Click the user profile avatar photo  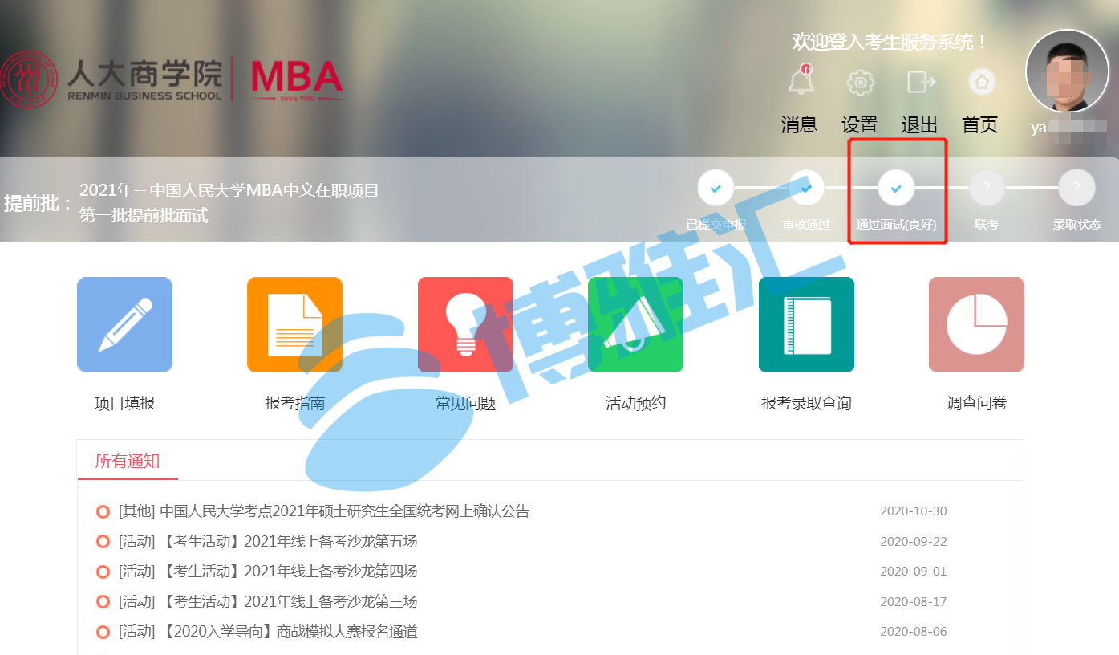click(x=1067, y=71)
